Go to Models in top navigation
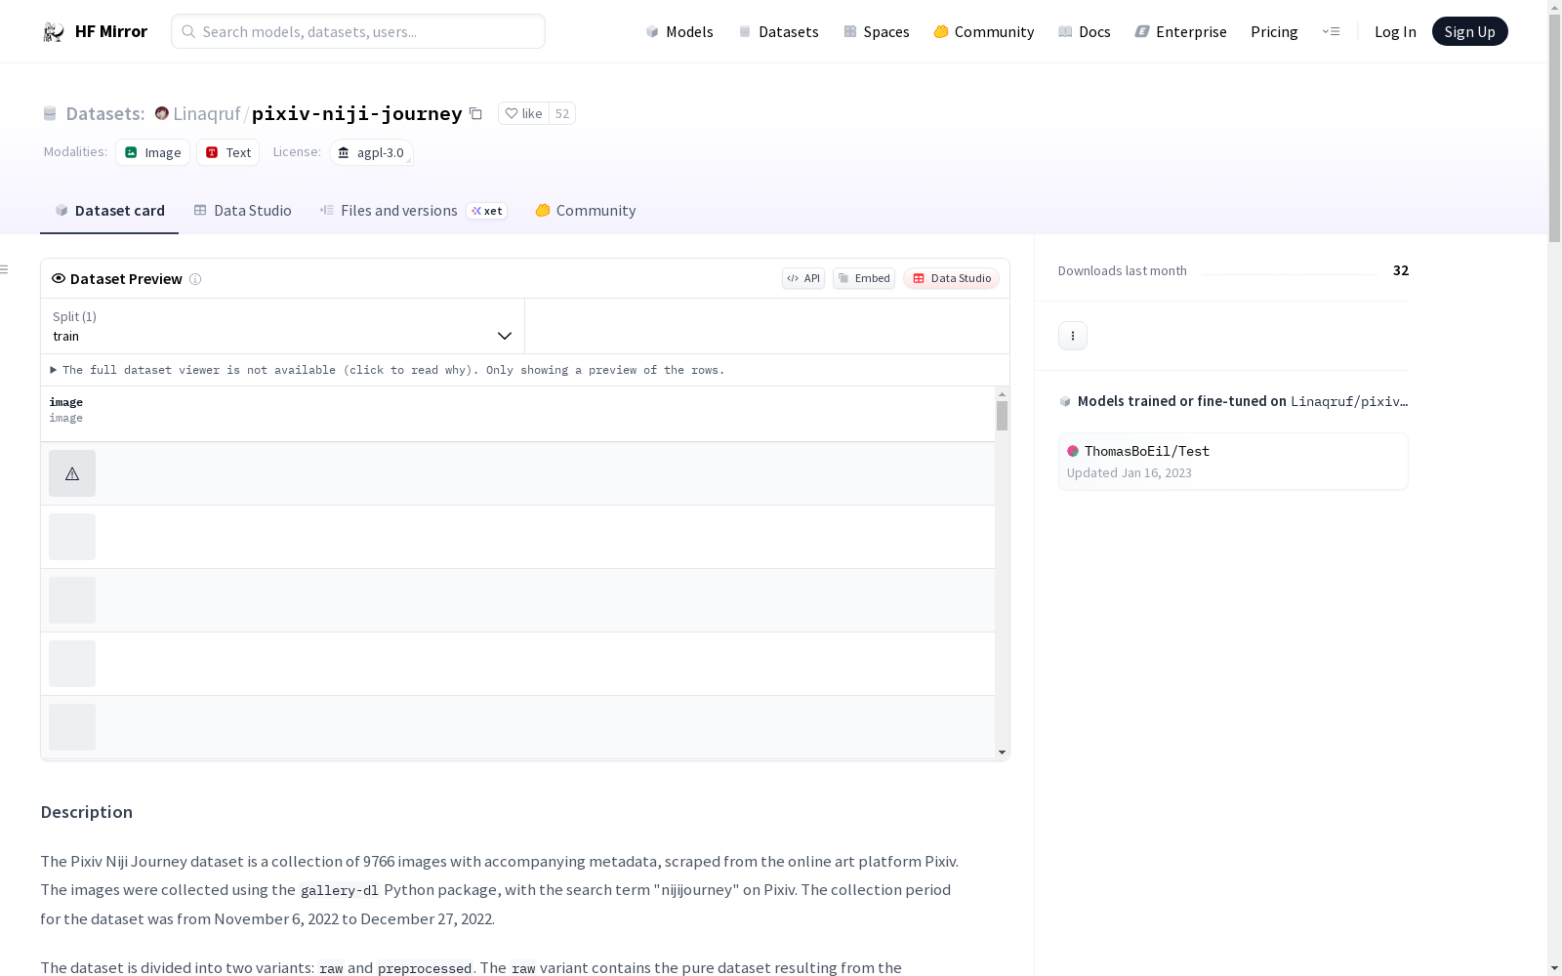The image size is (1562, 976). [x=679, y=31]
